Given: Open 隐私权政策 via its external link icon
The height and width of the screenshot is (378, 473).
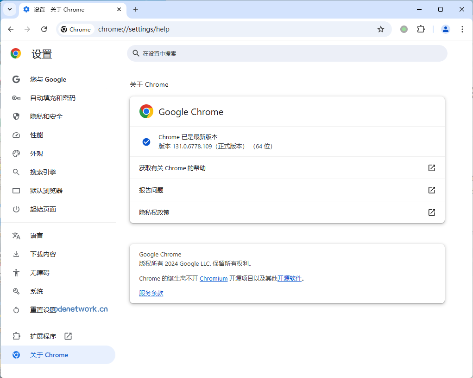Looking at the screenshot, I should pos(431,212).
